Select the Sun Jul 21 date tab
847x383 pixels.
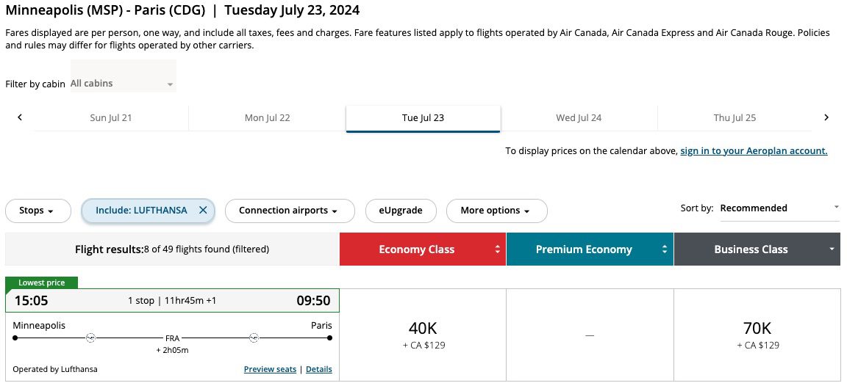pos(111,118)
